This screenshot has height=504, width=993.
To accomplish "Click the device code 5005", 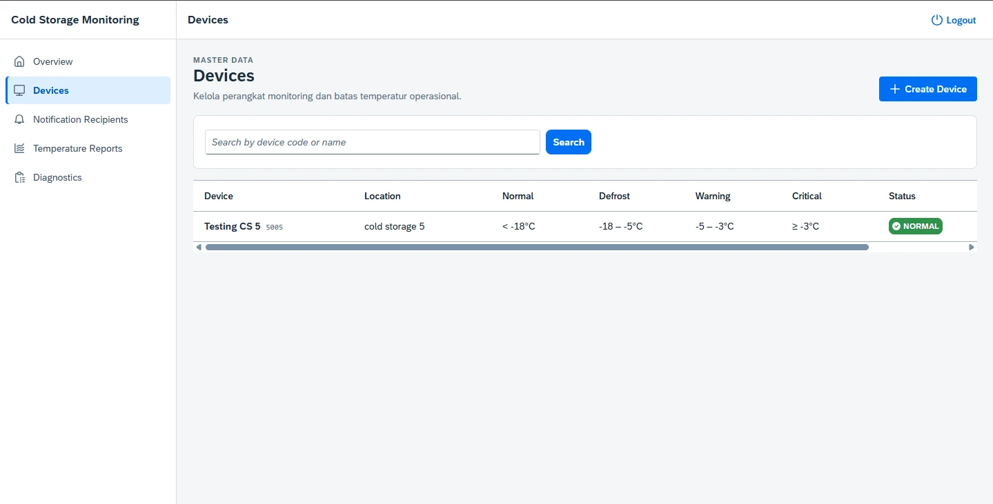I will (x=275, y=227).
